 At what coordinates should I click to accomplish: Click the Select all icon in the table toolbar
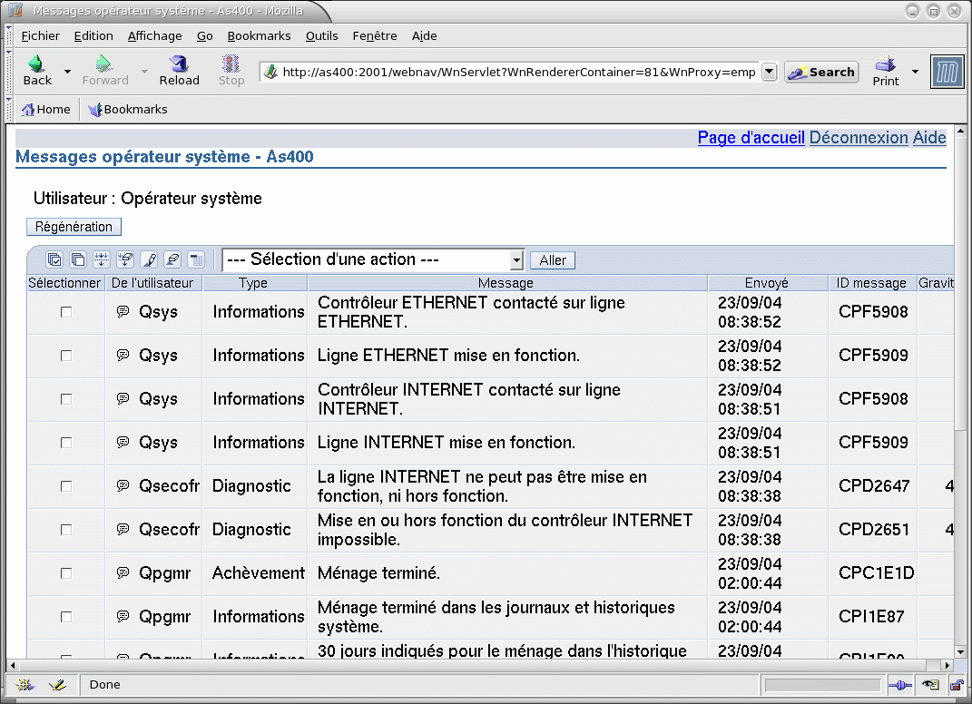[x=54, y=259]
